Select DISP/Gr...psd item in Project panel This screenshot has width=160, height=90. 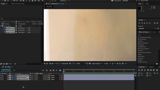[x=10, y=30]
